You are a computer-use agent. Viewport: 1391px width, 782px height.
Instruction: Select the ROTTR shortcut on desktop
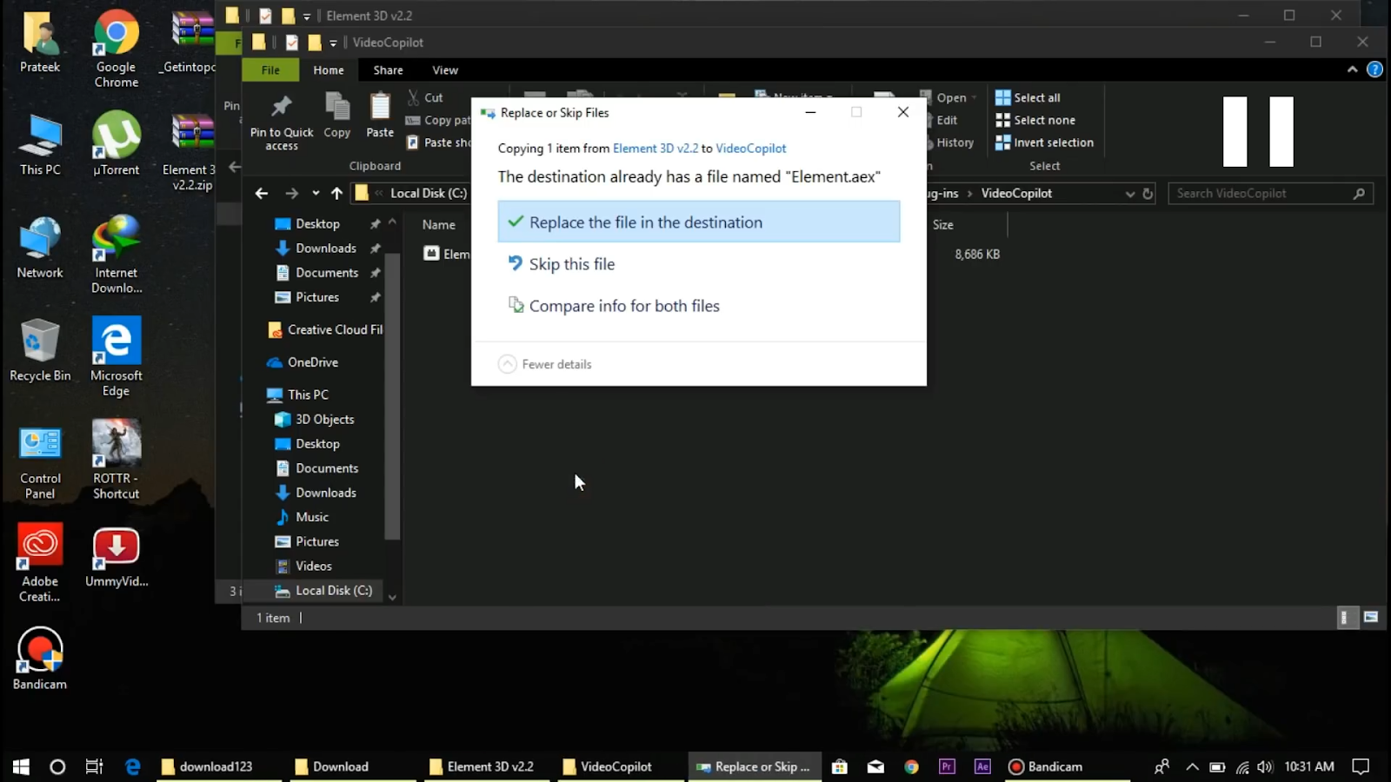pyautogui.click(x=116, y=460)
